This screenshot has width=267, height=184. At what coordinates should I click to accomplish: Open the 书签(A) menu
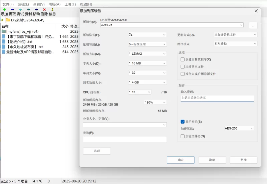[x=54, y=4]
